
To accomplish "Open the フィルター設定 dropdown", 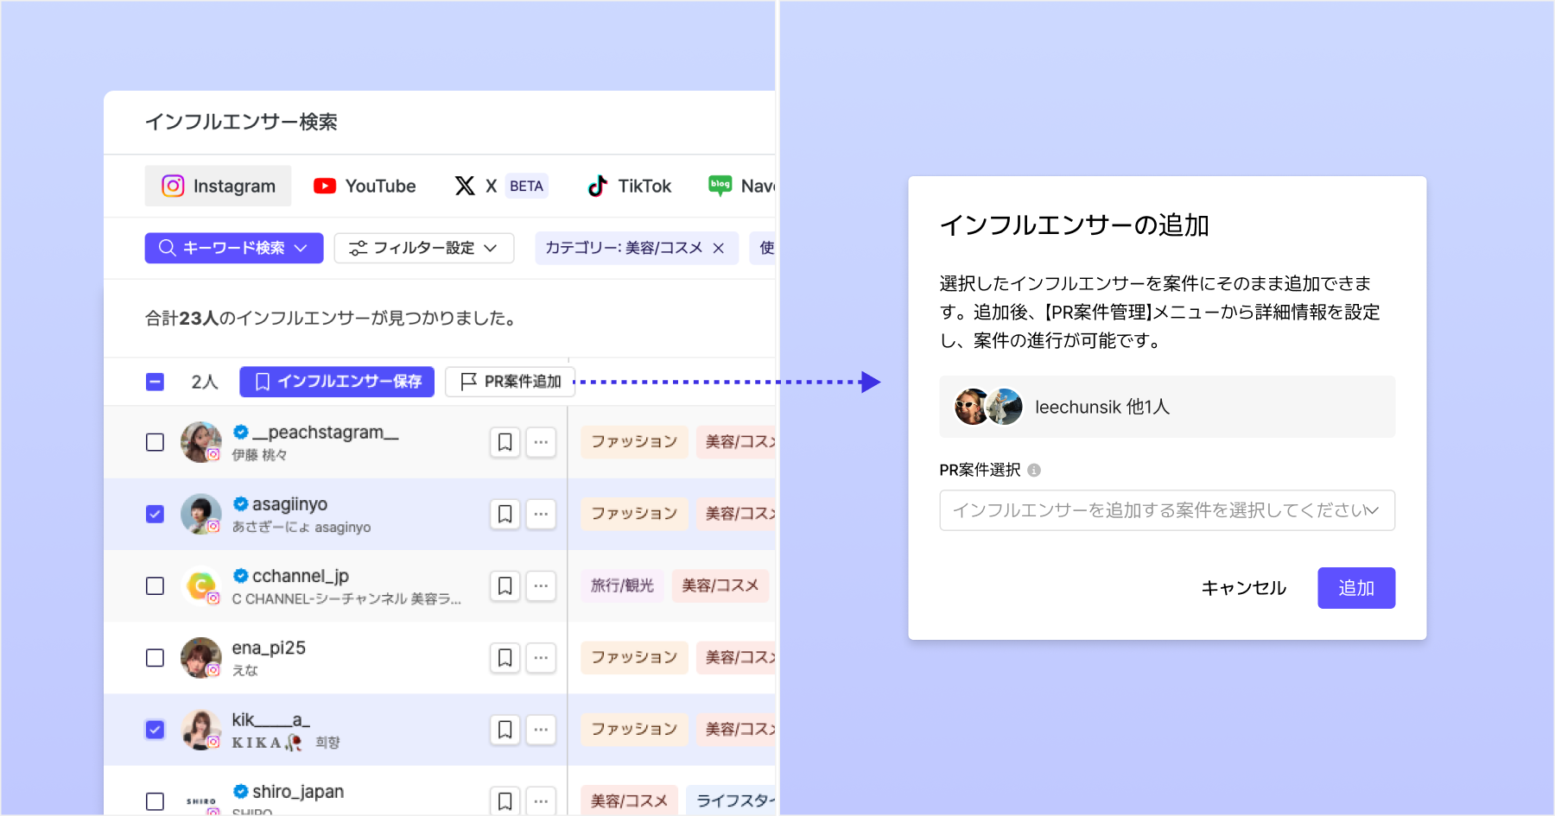I will click(423, 249).
